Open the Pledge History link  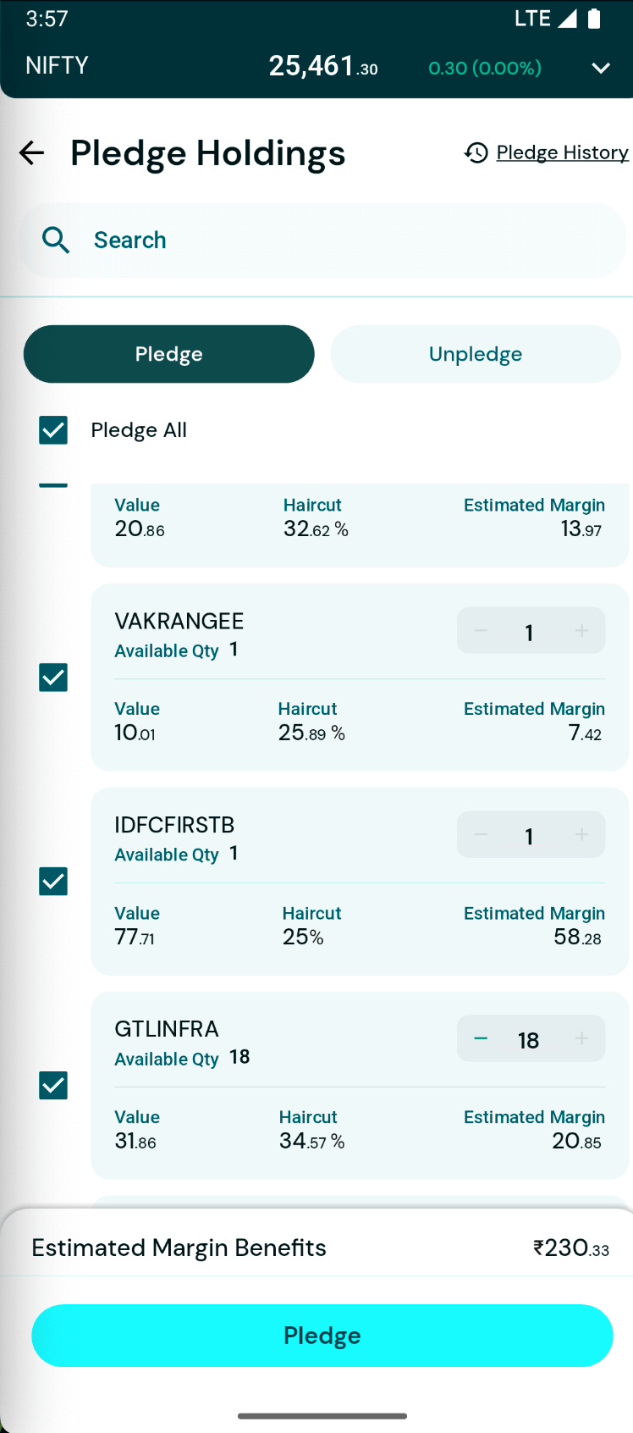click(562, 152)
